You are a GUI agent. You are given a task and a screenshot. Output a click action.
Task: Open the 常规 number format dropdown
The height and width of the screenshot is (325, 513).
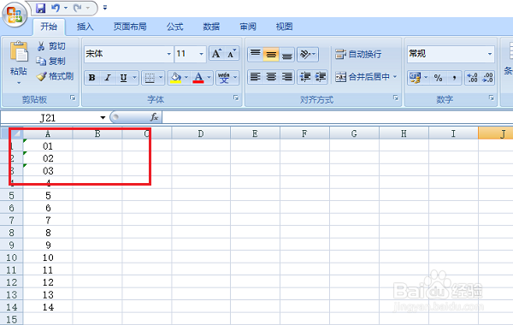point(490,54)
